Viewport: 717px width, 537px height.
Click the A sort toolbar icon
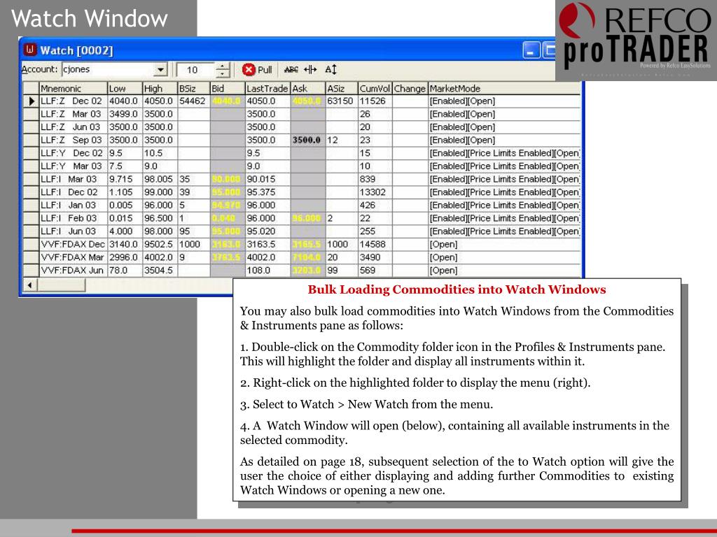tap(330, 69)
